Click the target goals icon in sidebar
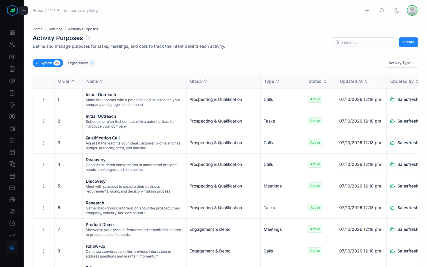This screenshot has width=427, height=267. (12, 200)
